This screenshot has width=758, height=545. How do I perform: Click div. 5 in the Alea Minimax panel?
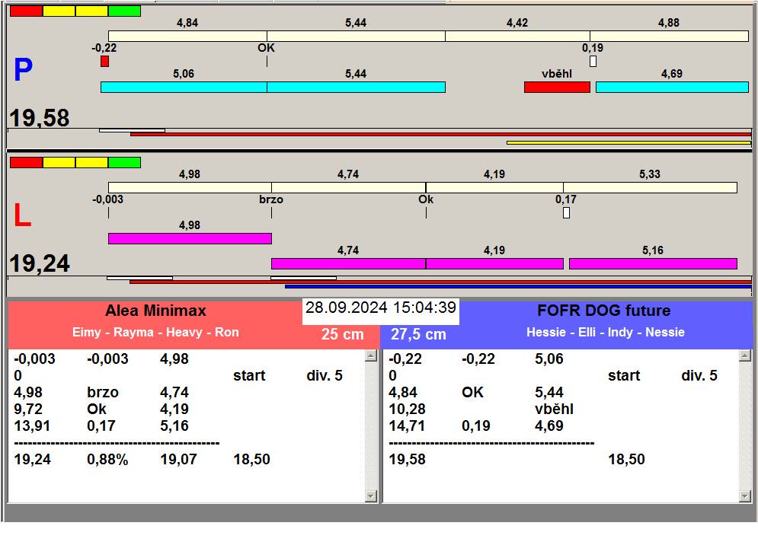tap(325, 375)
